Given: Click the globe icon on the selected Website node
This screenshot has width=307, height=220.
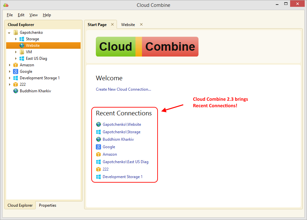Looking at the screenshot, I should [x=22, y=45].
